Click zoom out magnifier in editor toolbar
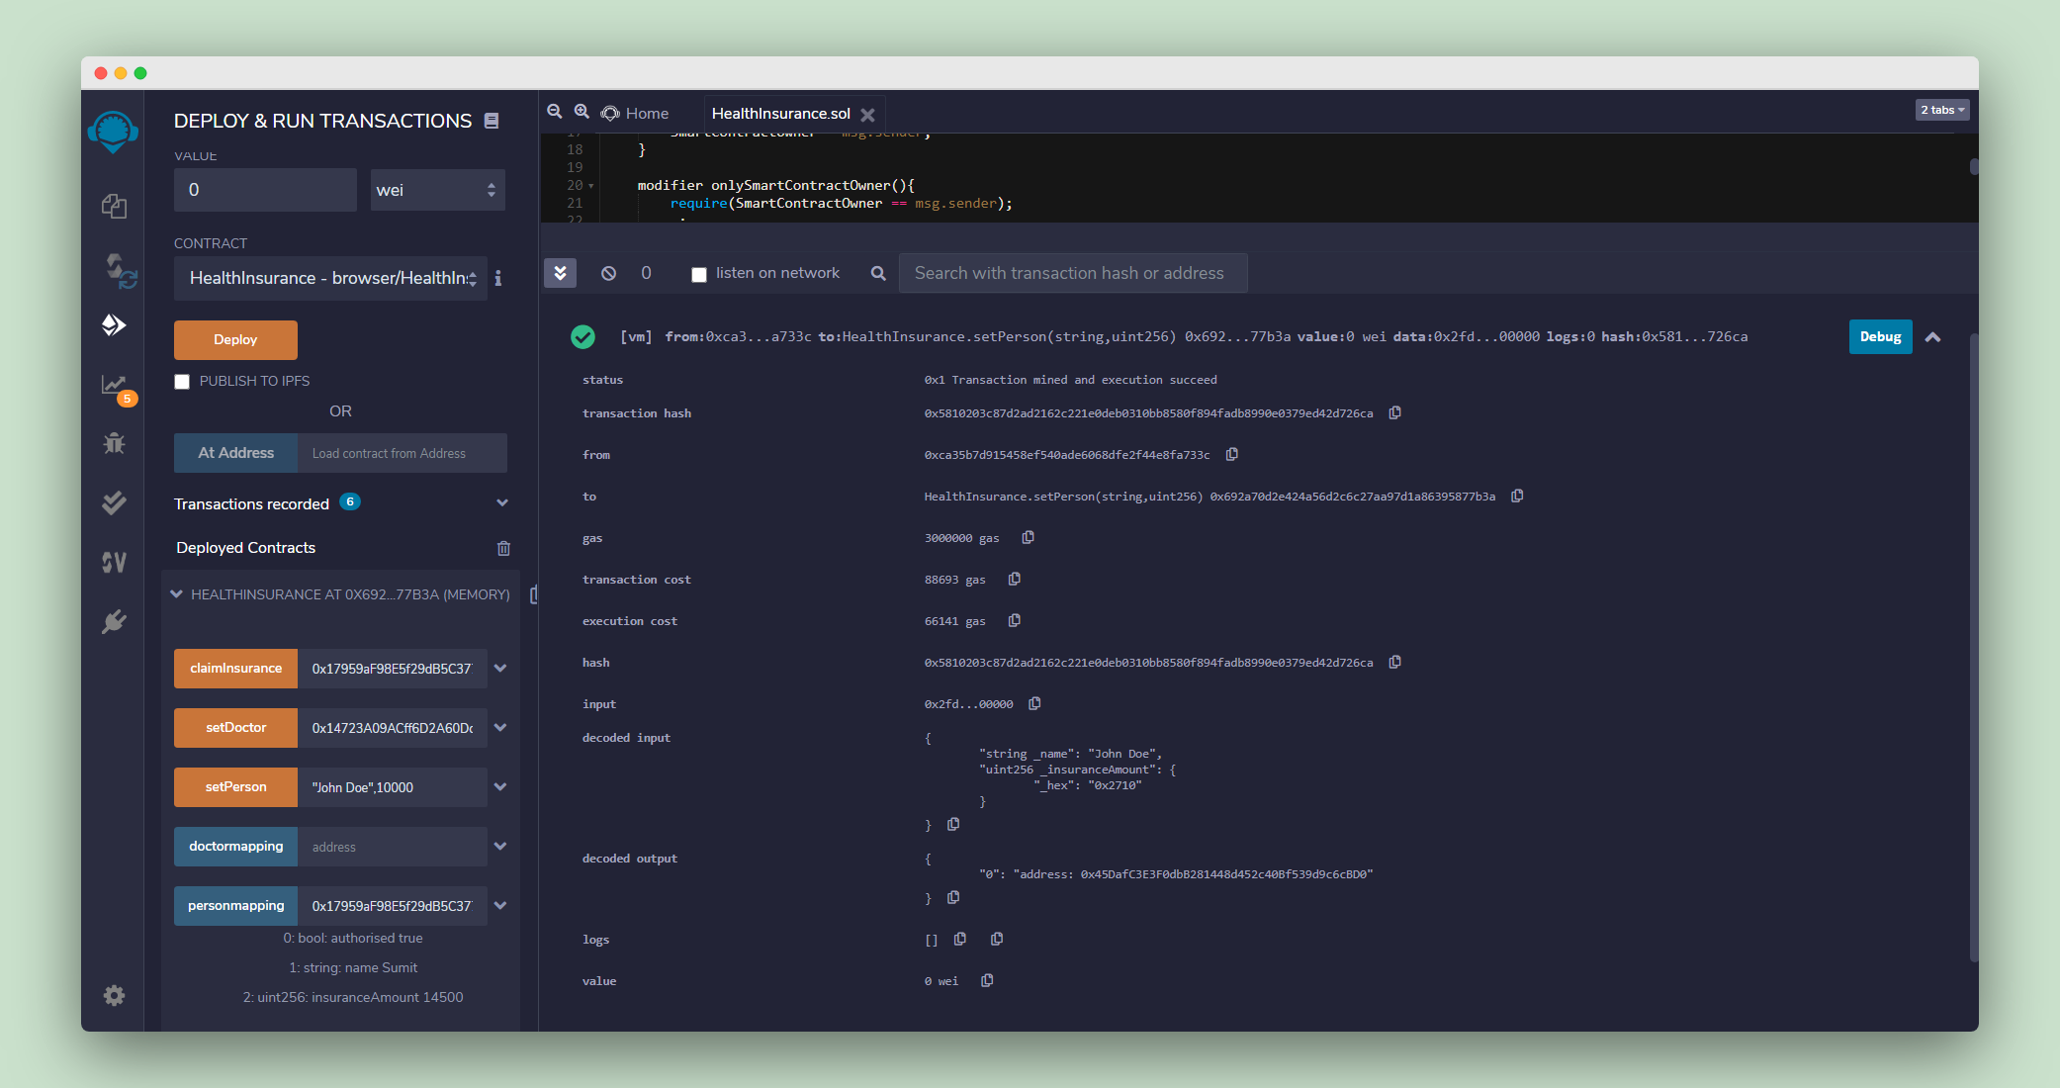This screenshot has height=1088, width=2060. (555, 112)
